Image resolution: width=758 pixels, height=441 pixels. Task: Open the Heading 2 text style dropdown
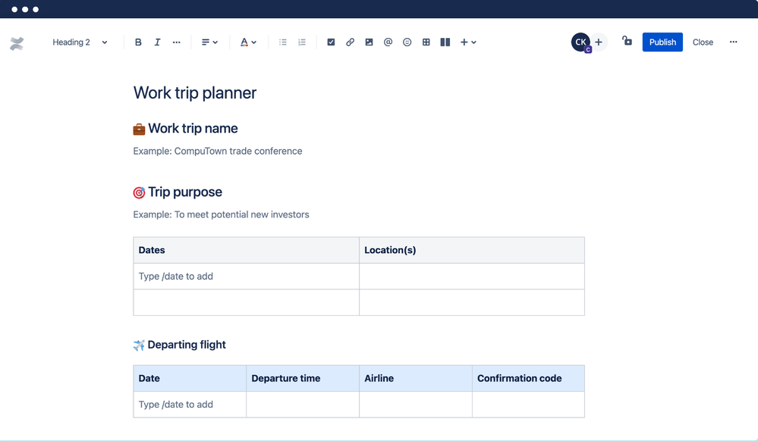pos(80,42)
